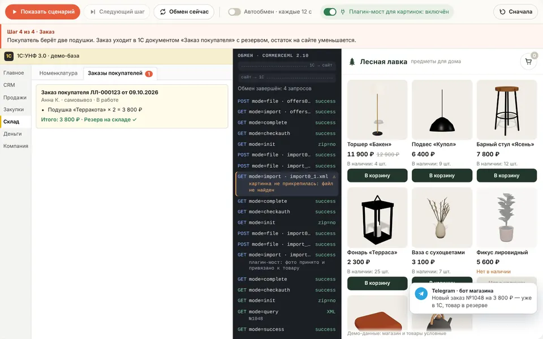Click the 1C logo icon in demo-base header
This screenshot has width=543, height=339.
click(x=8, y=56)
